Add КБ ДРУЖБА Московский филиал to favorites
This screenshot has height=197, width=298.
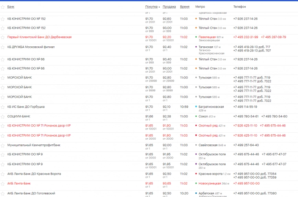point(3,47)
